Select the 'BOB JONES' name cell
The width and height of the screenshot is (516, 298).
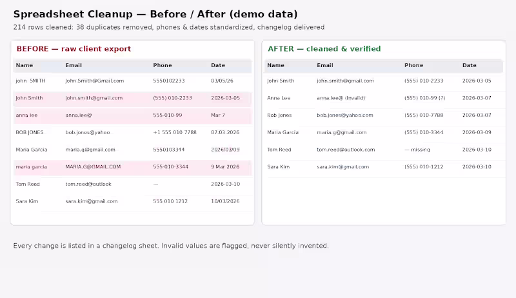click(30, 132)
